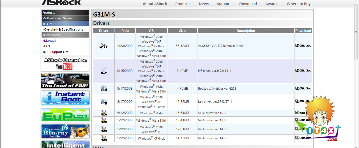The image size is (359, 148).
Task: Select INF driver ver:9.0.0.1011 text
Action: tap(215, 71)
